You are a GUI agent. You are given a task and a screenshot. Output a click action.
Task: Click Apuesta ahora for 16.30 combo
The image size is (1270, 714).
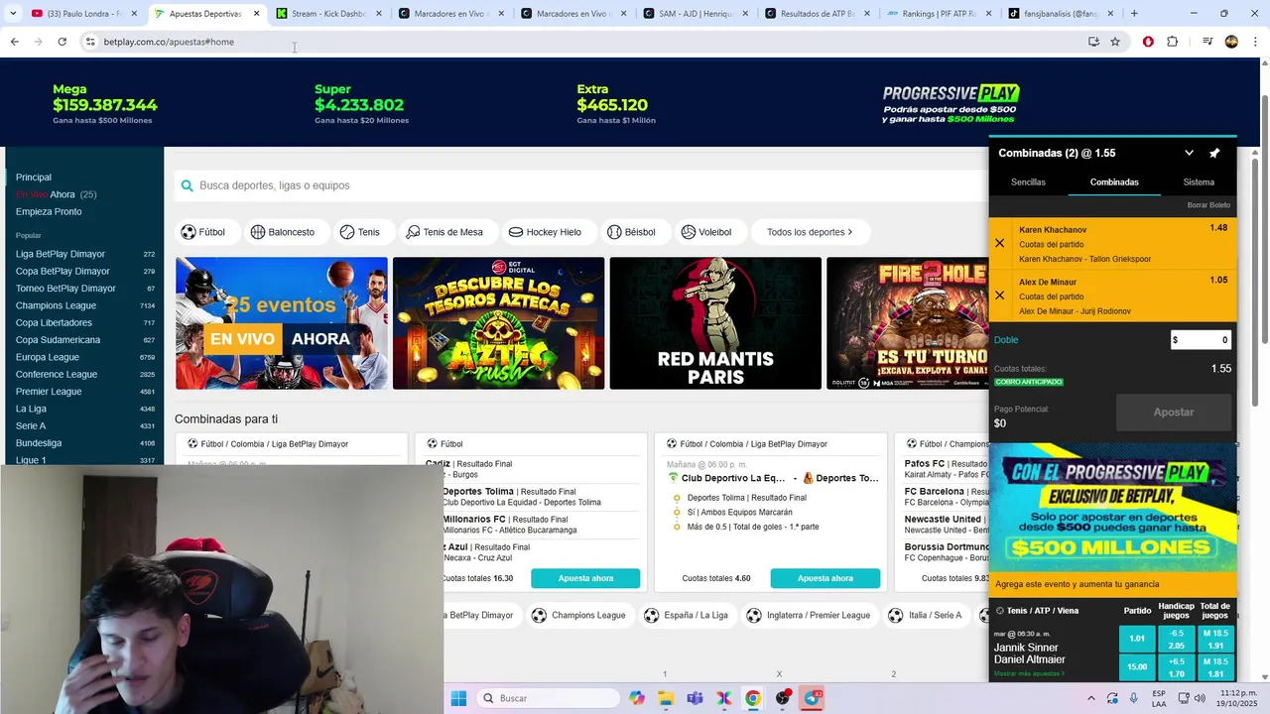[x=585, y=578]
